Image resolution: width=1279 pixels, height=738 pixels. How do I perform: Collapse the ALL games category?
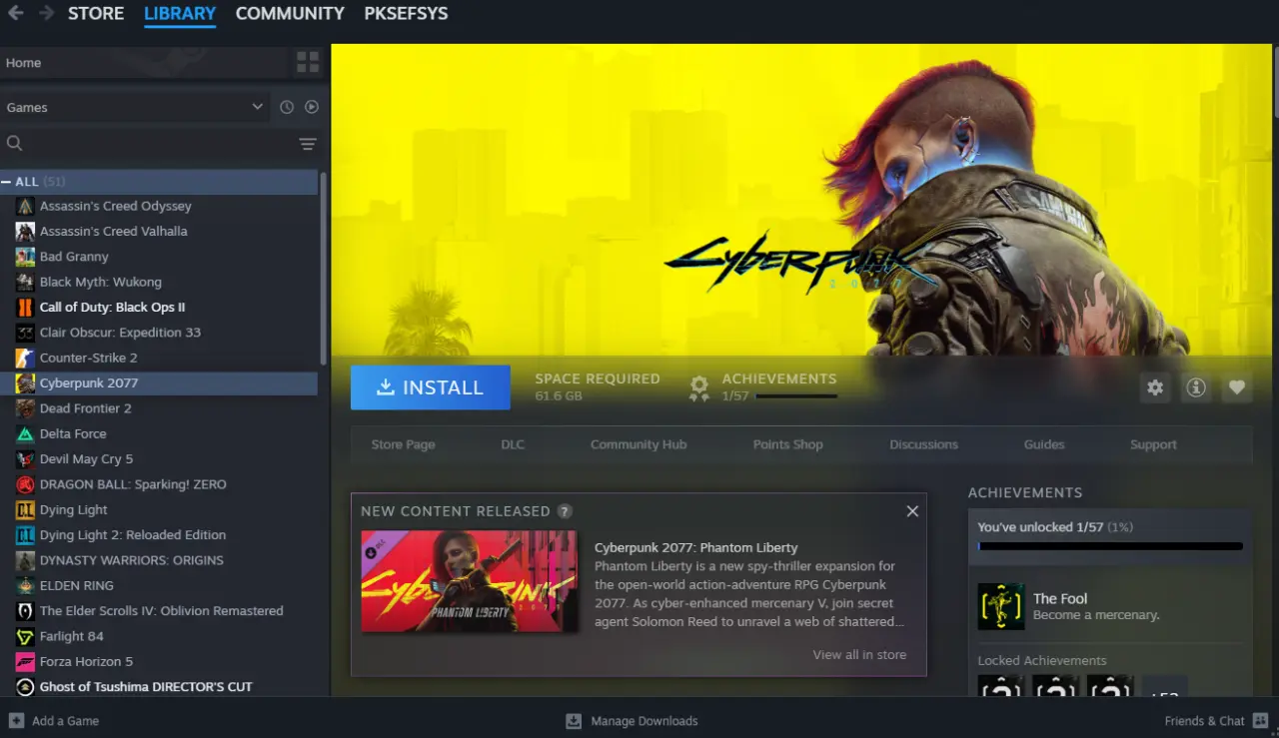pyautogui.click(x=7, y=182)
